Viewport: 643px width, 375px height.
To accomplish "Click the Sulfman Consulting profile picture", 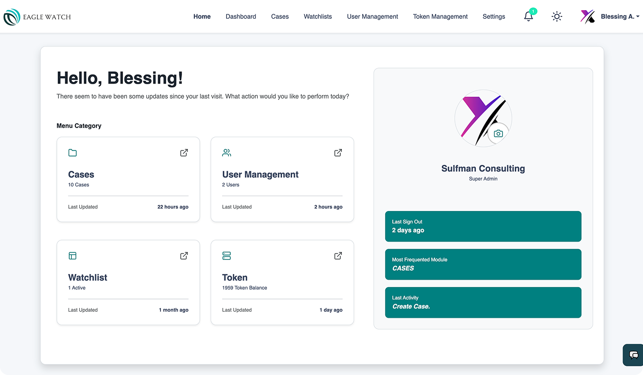I will pos(480,115).
